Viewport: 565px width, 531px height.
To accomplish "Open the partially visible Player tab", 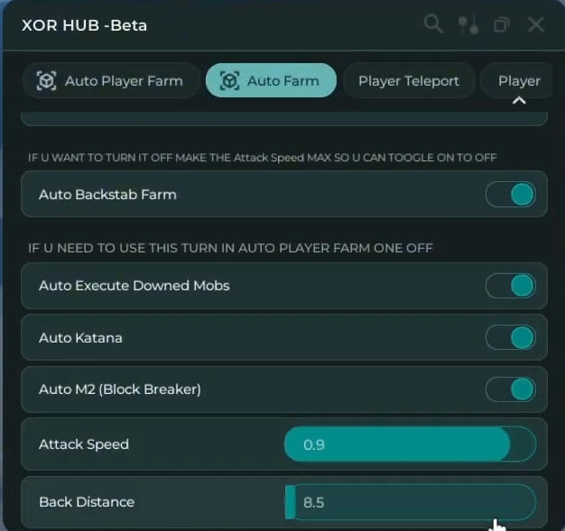I will point(520,81).
